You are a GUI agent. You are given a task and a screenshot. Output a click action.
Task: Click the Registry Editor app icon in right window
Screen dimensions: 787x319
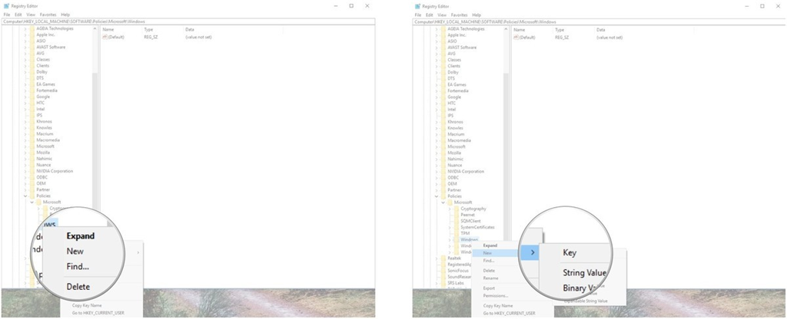[x=417, y=6]
